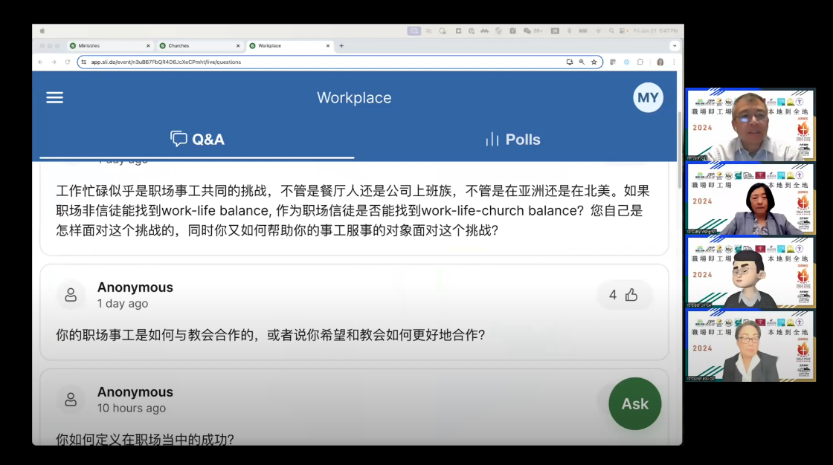Click the avatar icon of the 10 hours ago question
This screenshot has height=465, width=833.
(x=71, y=399)
